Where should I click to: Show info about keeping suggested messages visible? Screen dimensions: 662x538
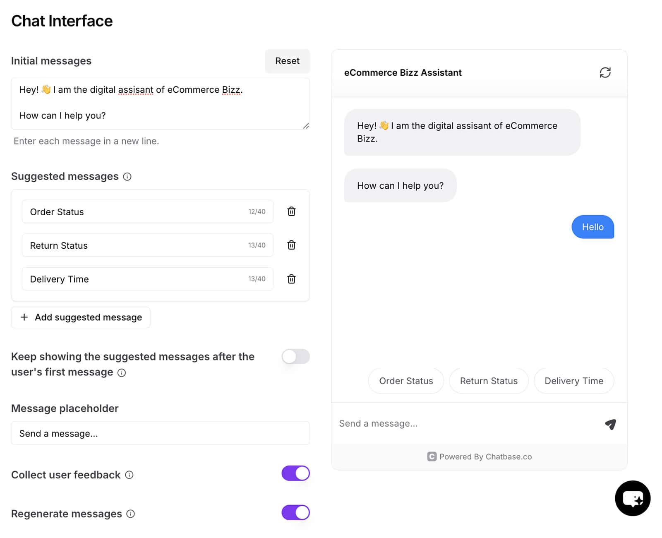tap(122, 373)
